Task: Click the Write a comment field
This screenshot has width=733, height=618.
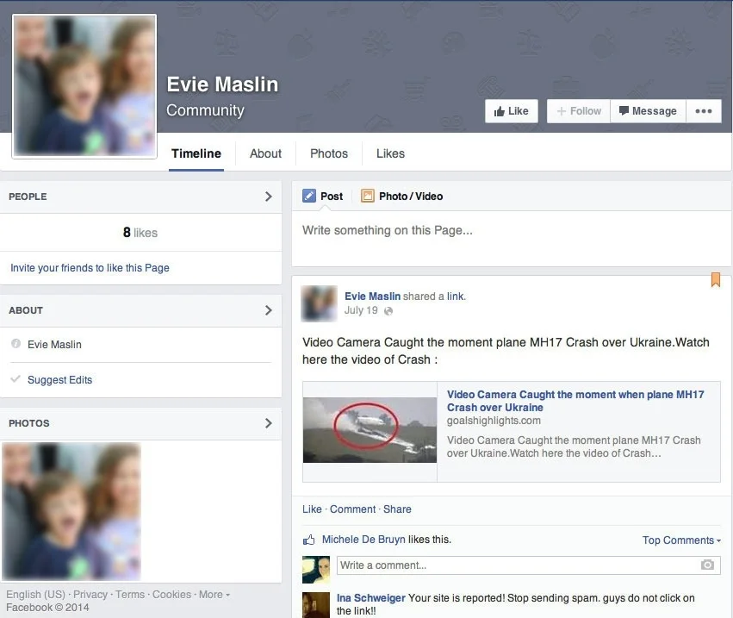Action: pyautogui.click(x=528, y=565)
